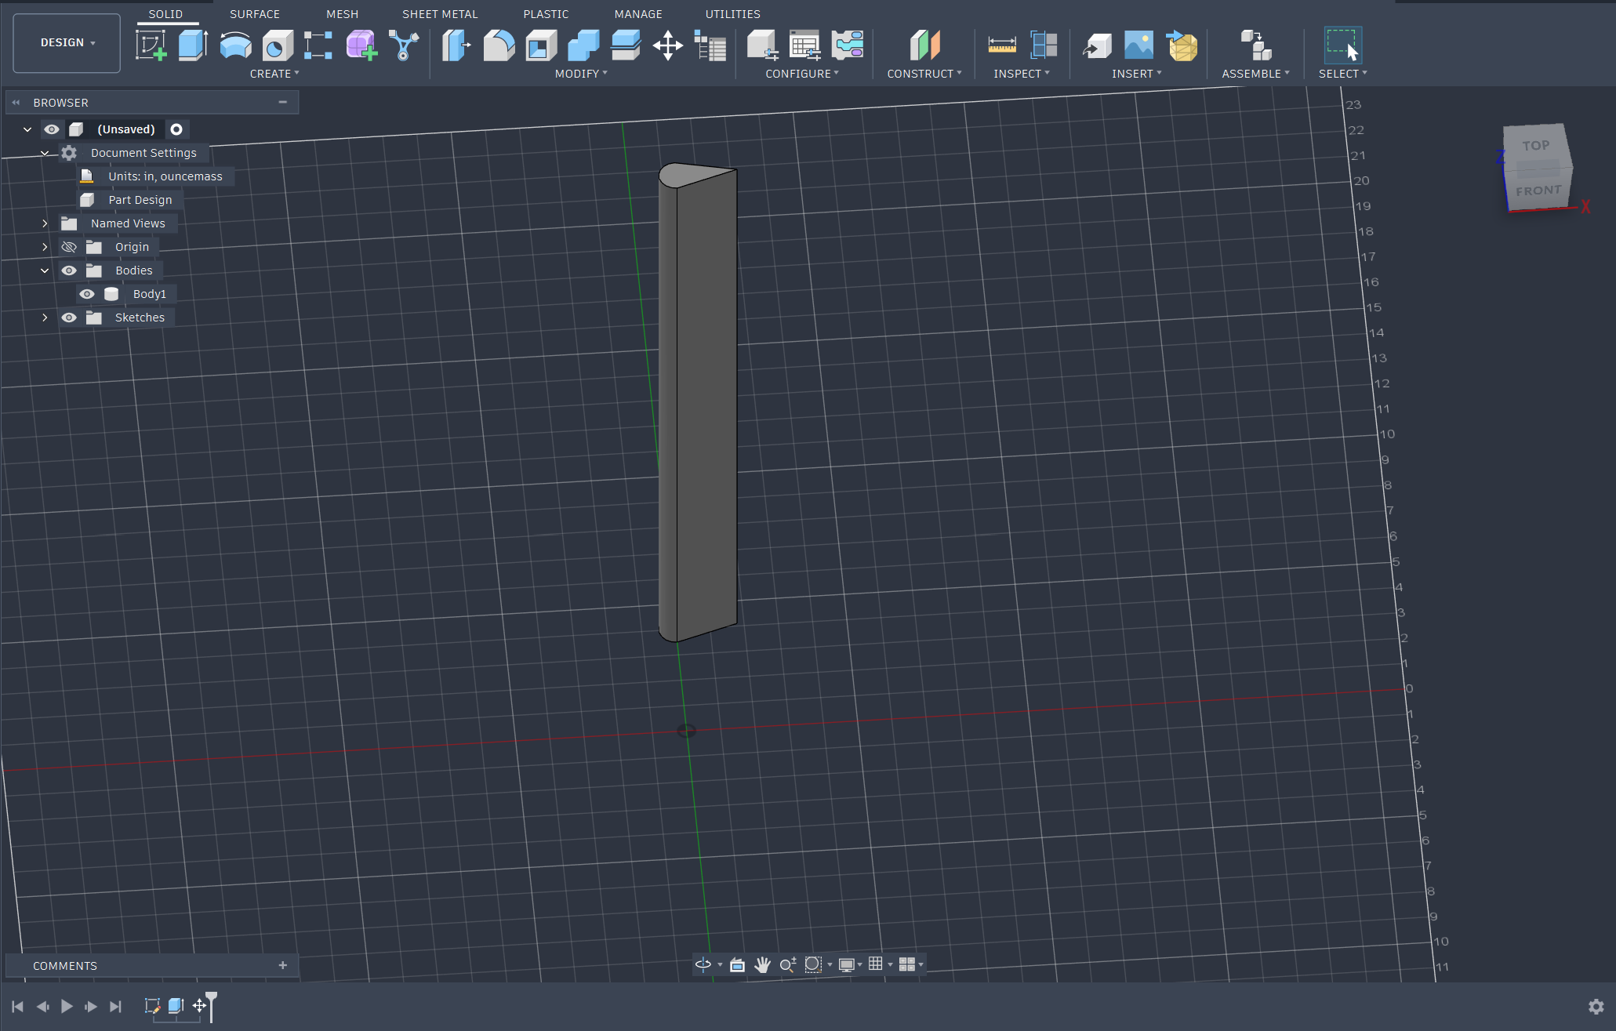Open timeline settings gear
The image size is (1616, 1031).
(x=1596, y=1006)
